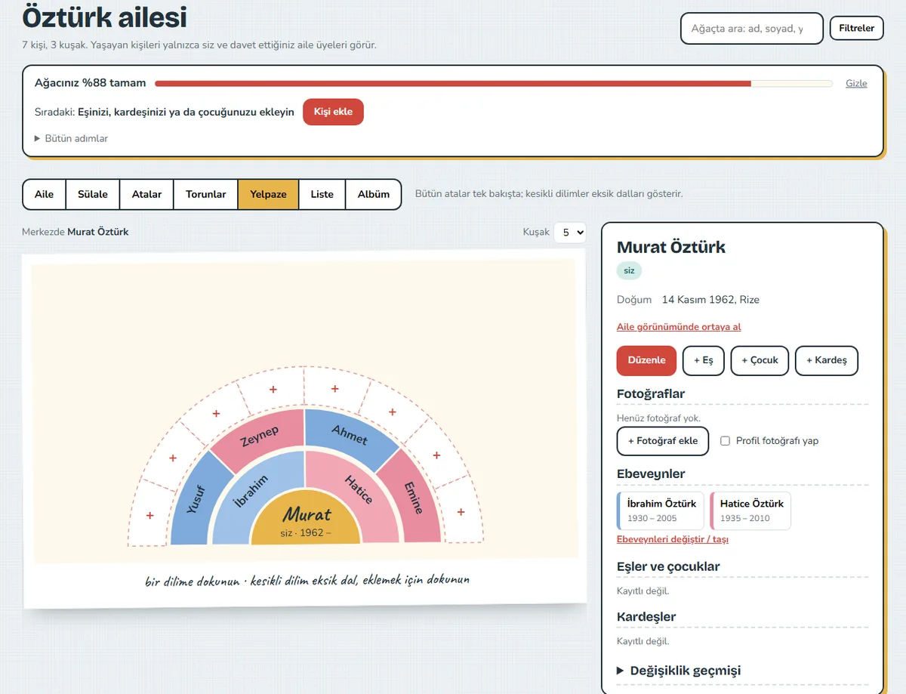Hide the progress panel with Gizle
The height and width of the screenshot is (694, 906).
(856, 83)
